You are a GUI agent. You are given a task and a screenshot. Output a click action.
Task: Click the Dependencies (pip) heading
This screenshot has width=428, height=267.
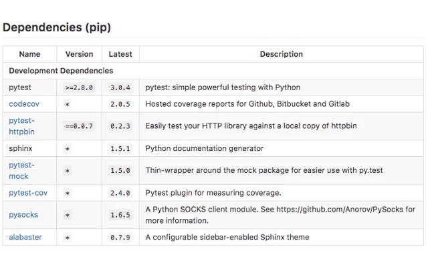57,27
